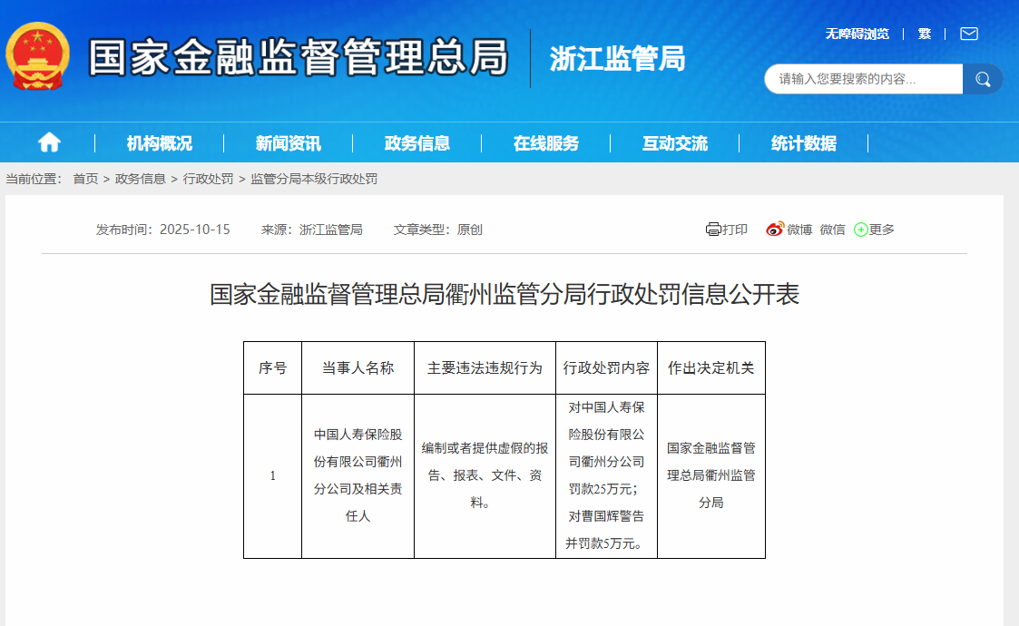Image resolution: width=1019 pixels, height=626 pixels.
Task: Click 来源:浙江监管局 source text
Action: click(312, 230)
